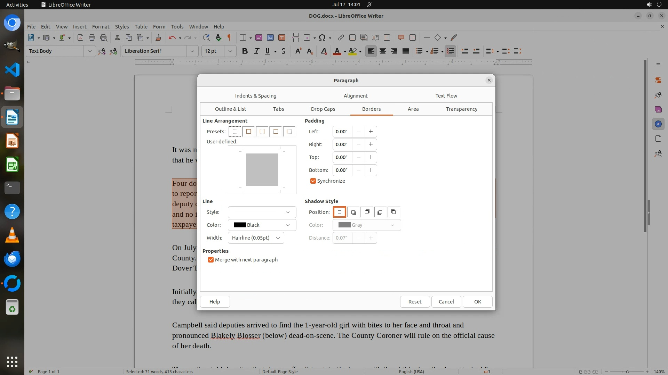Click the Italic toolbar icon

(x=256, y=51)
